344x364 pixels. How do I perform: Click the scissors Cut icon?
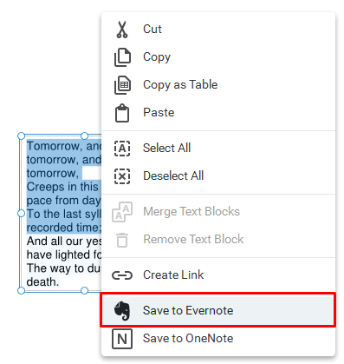click(x=122, y=30)
